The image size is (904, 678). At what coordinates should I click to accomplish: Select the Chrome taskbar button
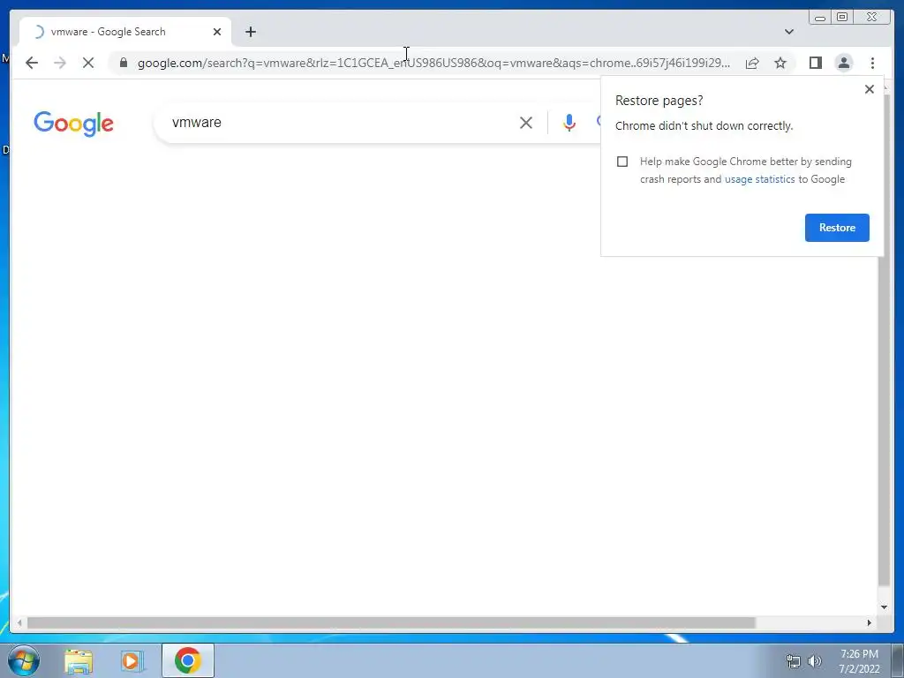[x=188, y=660]
